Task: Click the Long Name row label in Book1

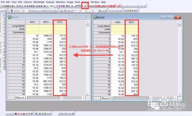Action: [x=16, y=26]
